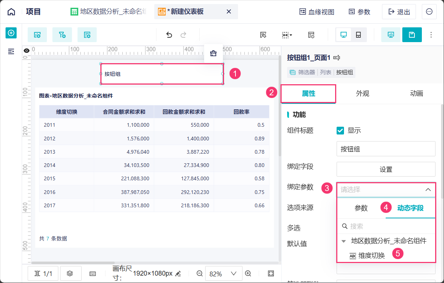Open the 属性 tab
Screen dimensions: 444x283
[309, 93]
